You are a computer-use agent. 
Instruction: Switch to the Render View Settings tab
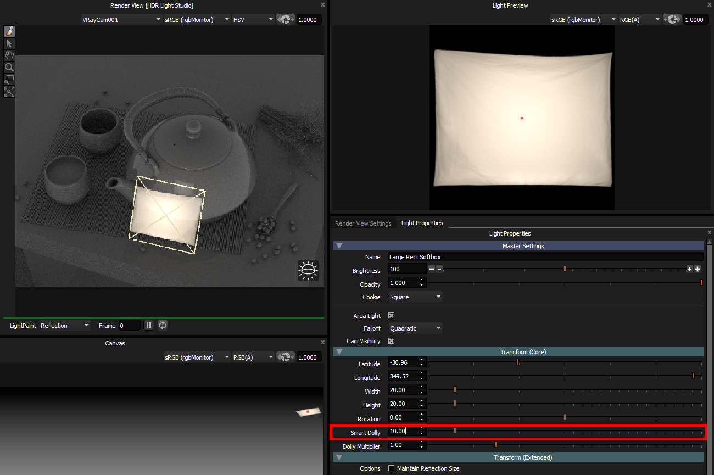point(363,223)
